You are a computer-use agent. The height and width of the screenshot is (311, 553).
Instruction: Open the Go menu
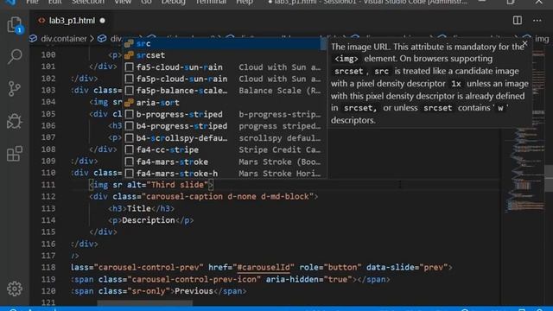146,2
